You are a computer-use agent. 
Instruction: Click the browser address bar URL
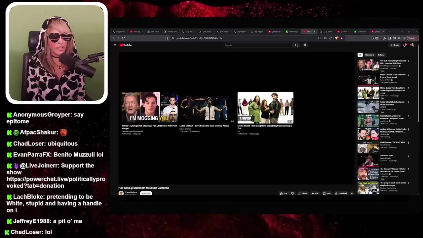[199, 38]
